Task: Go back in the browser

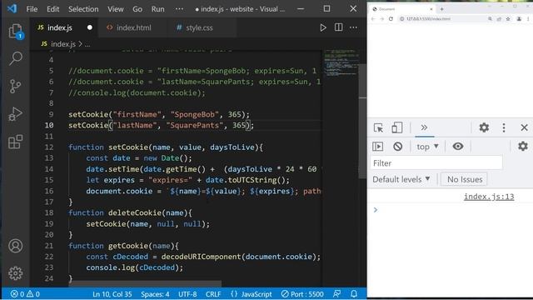Action: pyautogui.click(x=373, y=19)
